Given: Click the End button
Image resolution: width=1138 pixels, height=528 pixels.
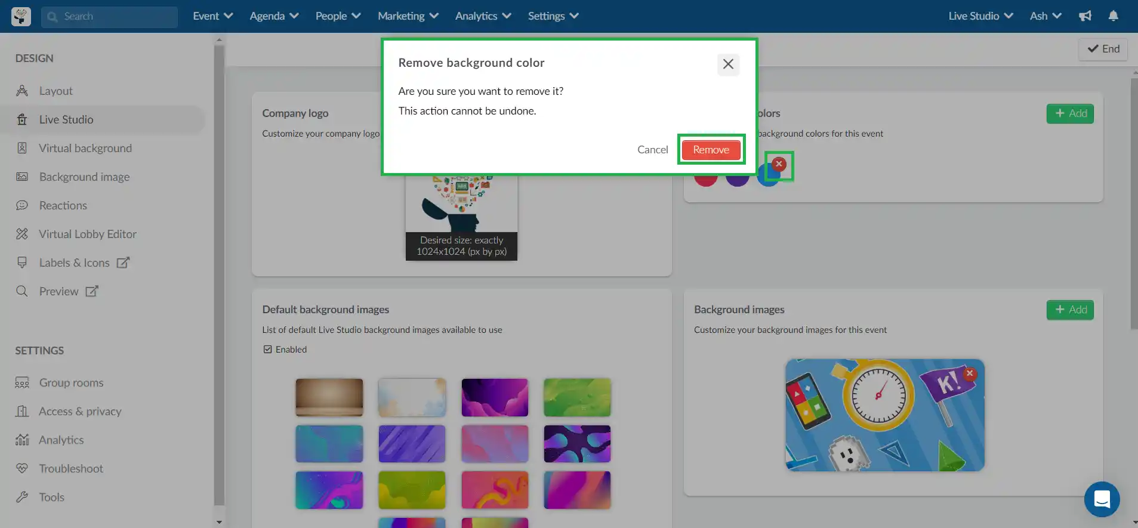Looking at the screenshot, I should tap(1103, 49).
